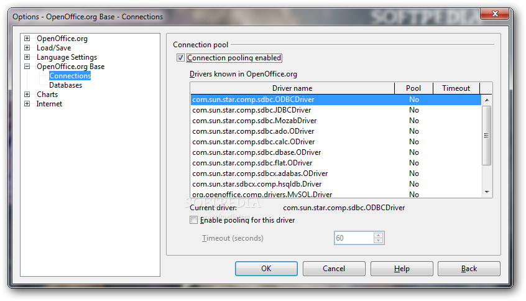The width and height of the screenshot is (526, 301).
Task: Close the Options dialog window
Action: [x=495, y=14]
